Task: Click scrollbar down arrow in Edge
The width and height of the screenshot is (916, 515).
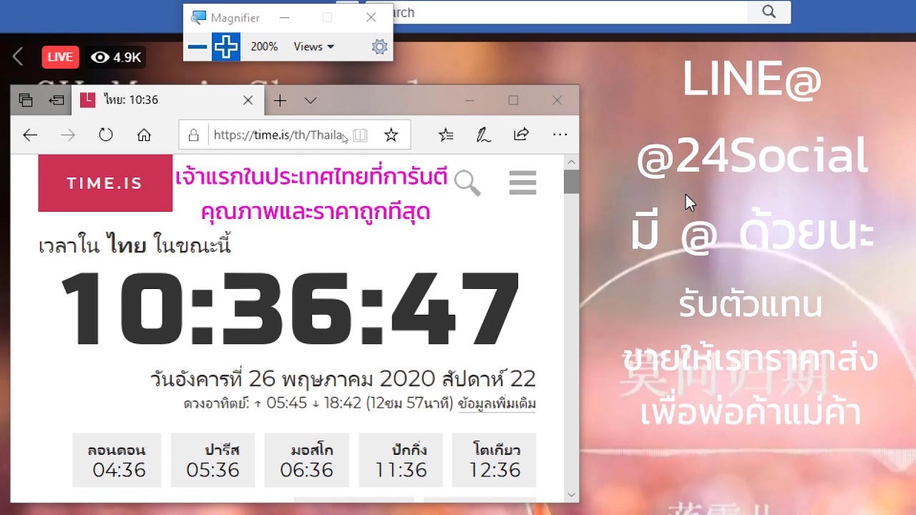Action: pos(571,494)
